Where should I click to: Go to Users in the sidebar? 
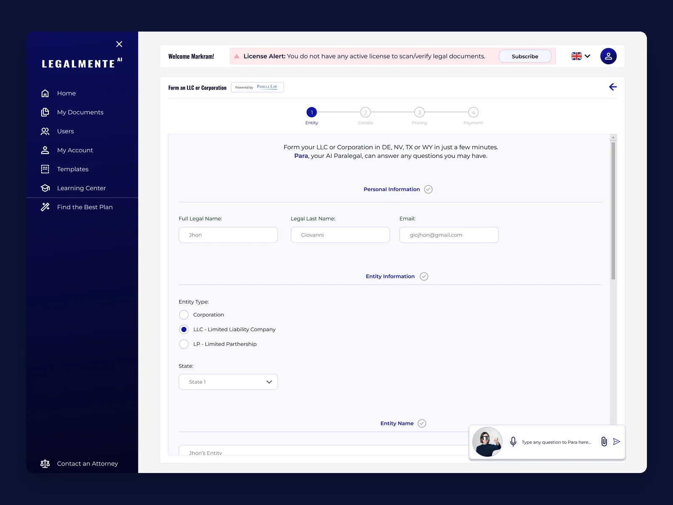57,131
